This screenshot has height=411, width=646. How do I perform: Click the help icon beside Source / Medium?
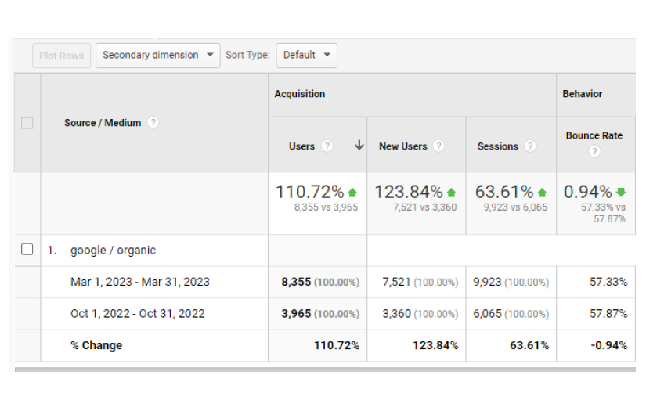153,122
